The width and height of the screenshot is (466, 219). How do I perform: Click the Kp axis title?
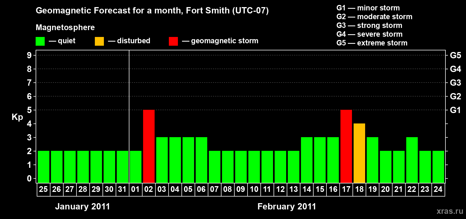[17, 117]
